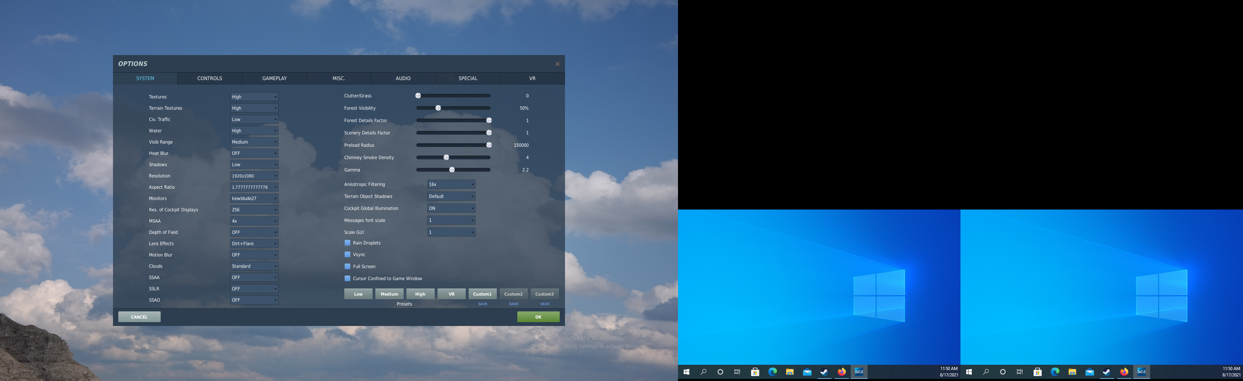
Task: Open Task View on middle monitor taskbar
Action: coord(737,372)
